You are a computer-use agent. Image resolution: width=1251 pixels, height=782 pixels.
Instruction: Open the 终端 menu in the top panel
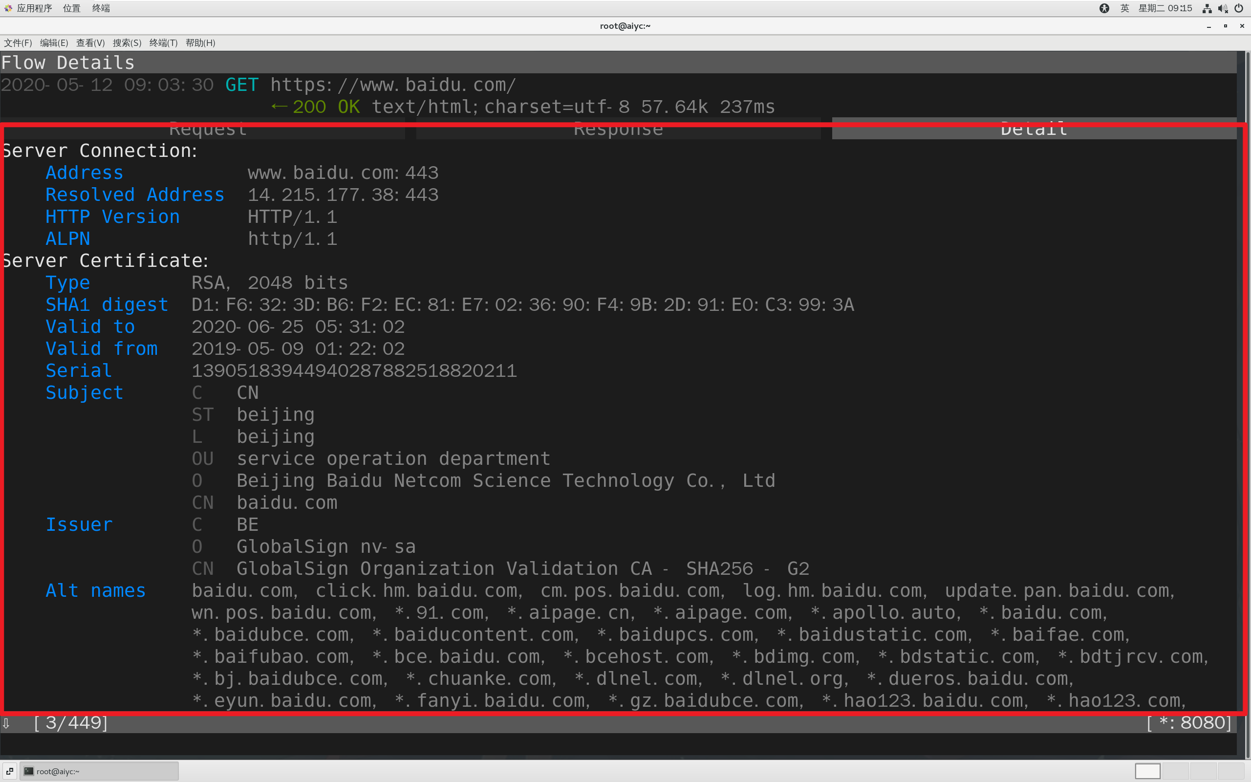(x=101, y=8)
